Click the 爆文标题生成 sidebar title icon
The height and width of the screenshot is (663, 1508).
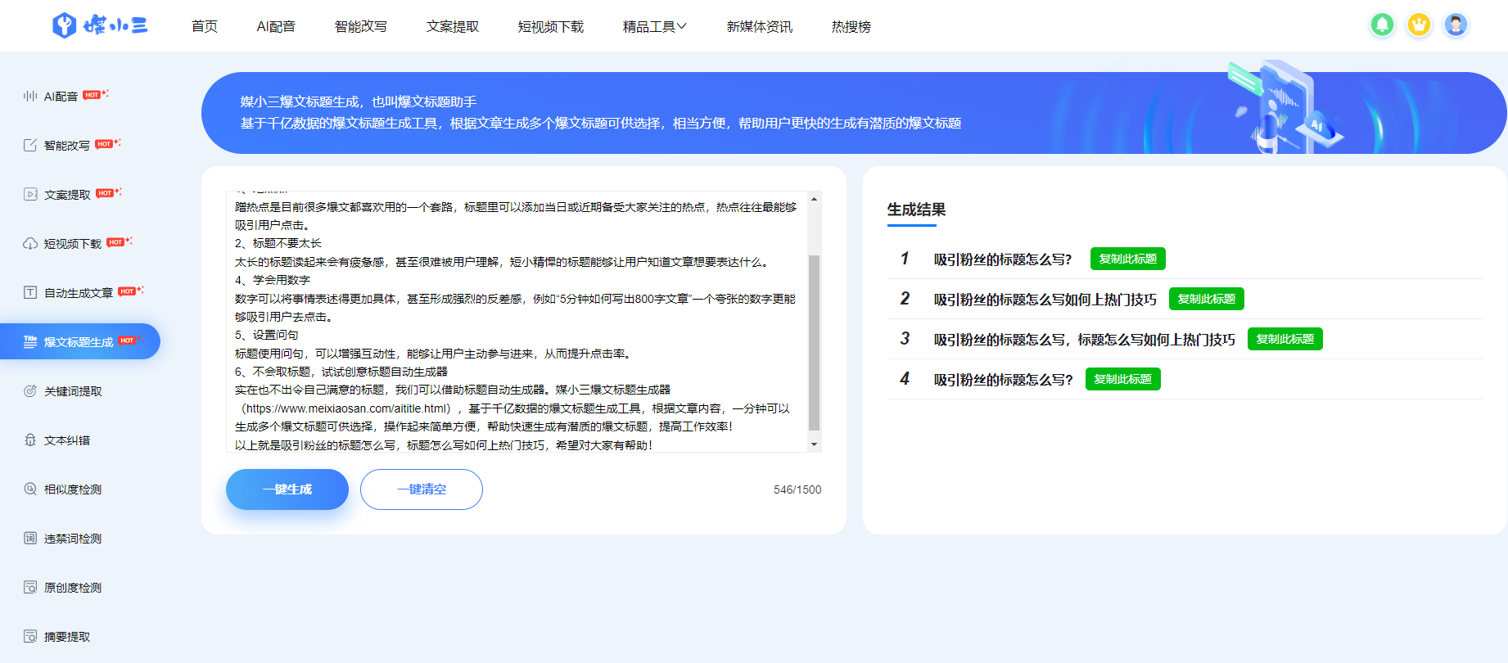pyautogui.click(x=30, y=341)
